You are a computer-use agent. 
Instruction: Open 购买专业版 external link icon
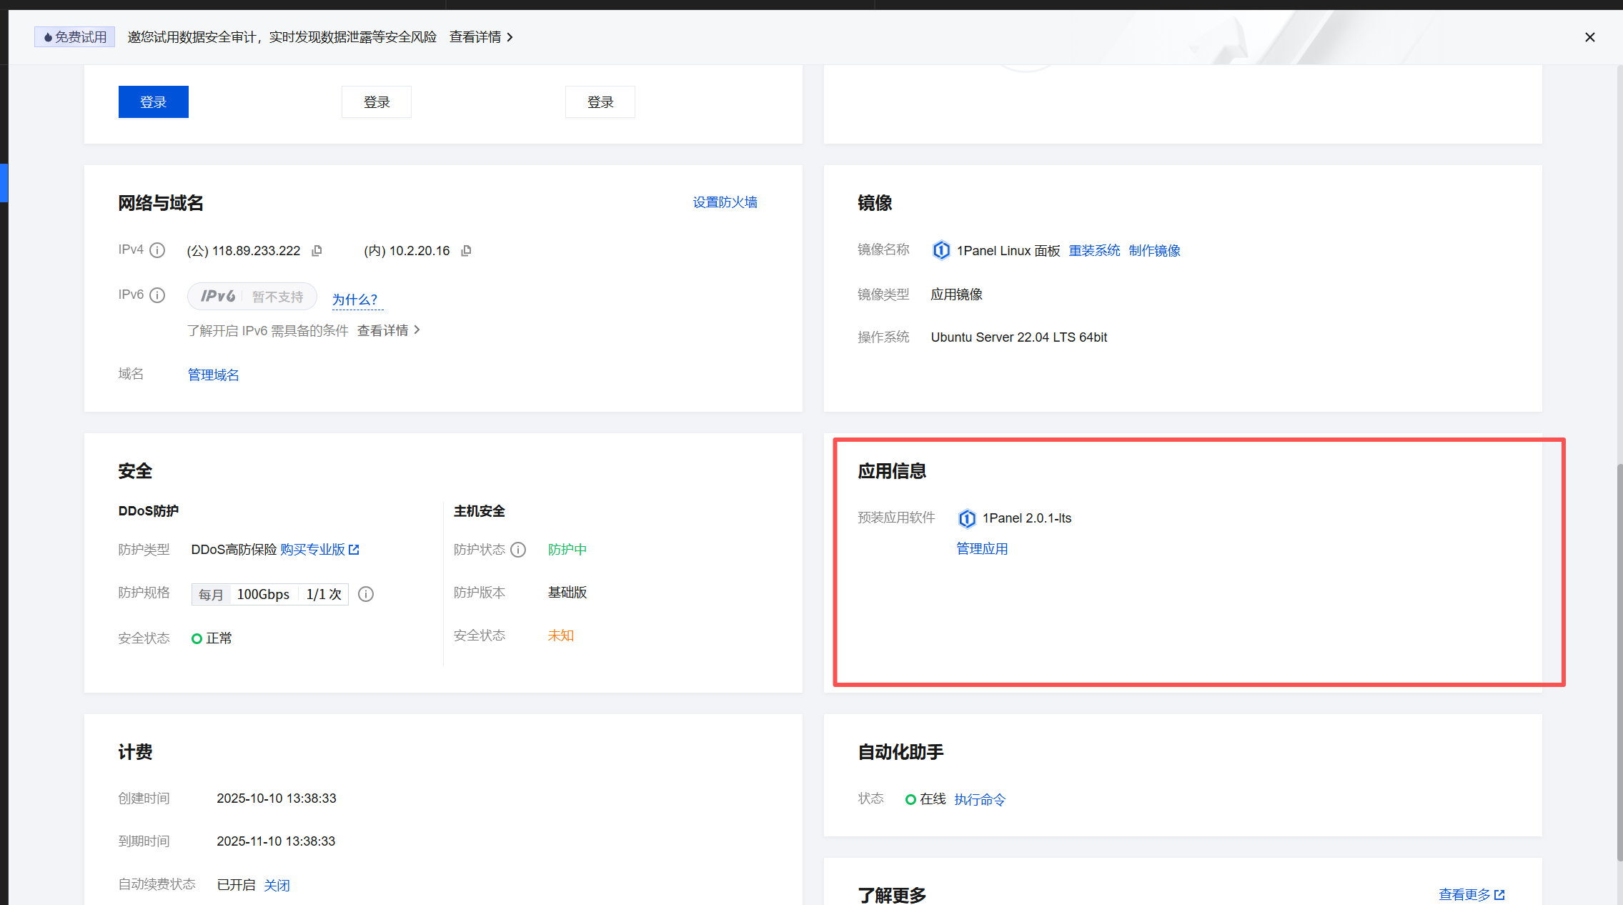point(355,549)
